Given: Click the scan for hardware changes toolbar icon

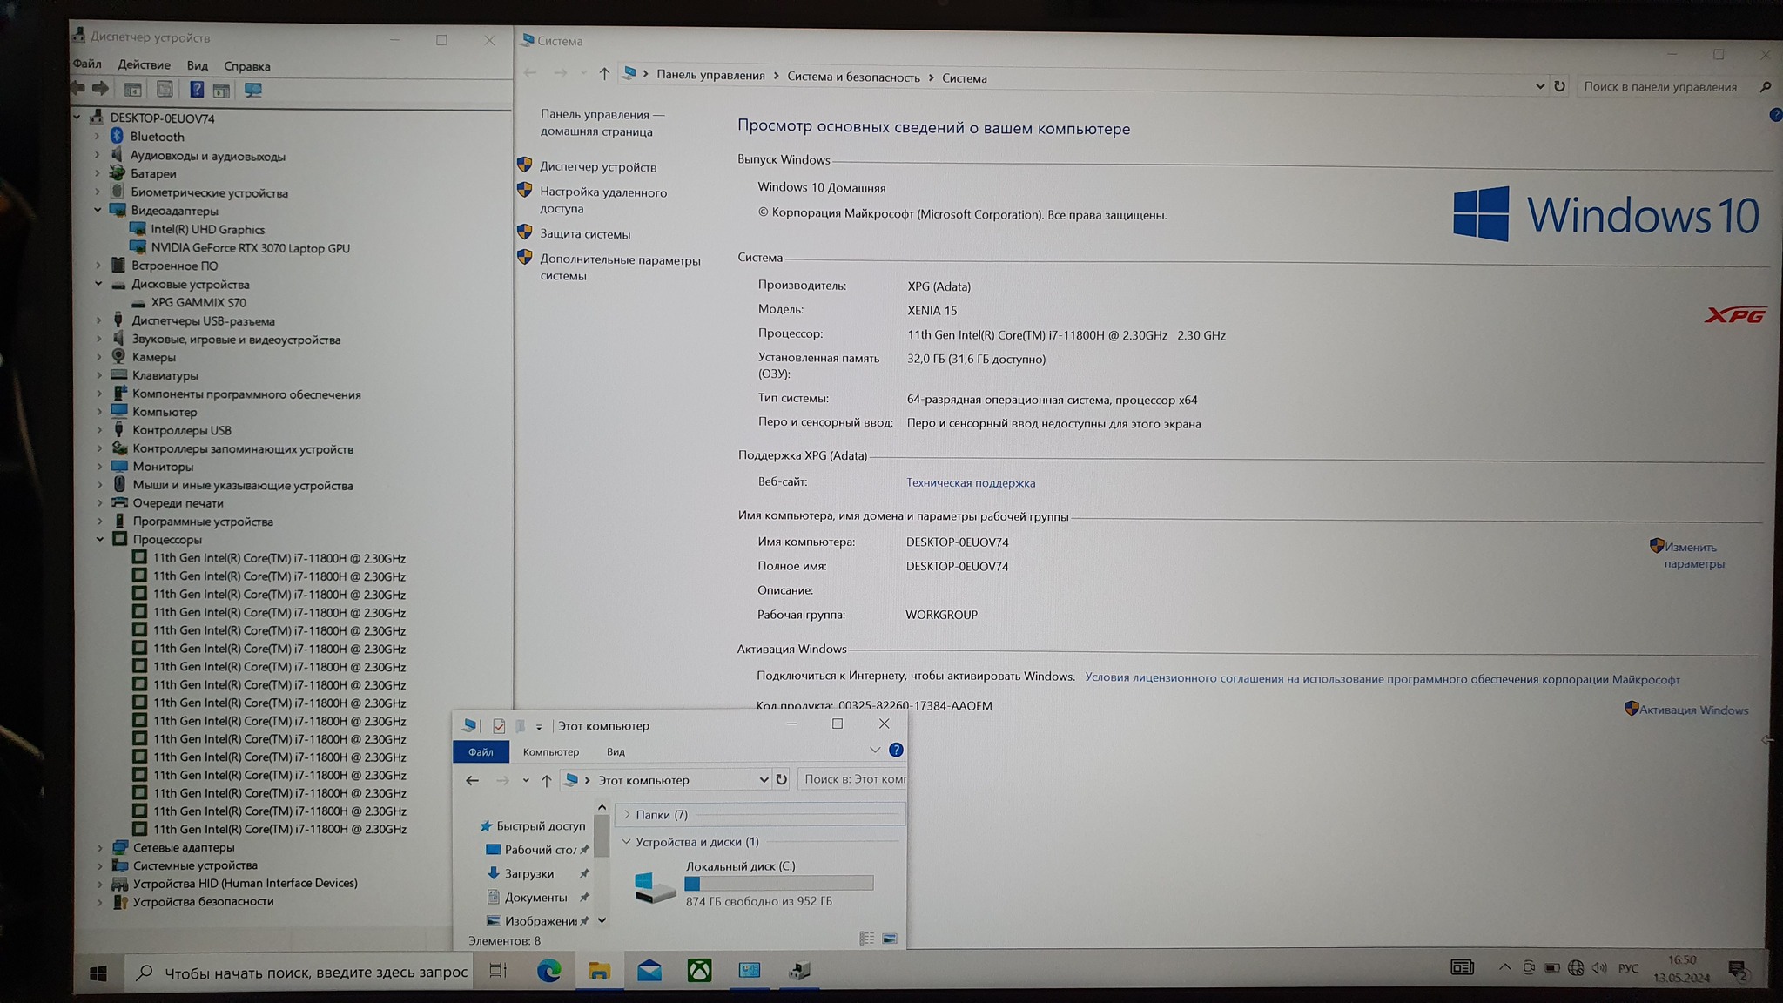Looking at the screenshot, I should [x=253, y=90].
